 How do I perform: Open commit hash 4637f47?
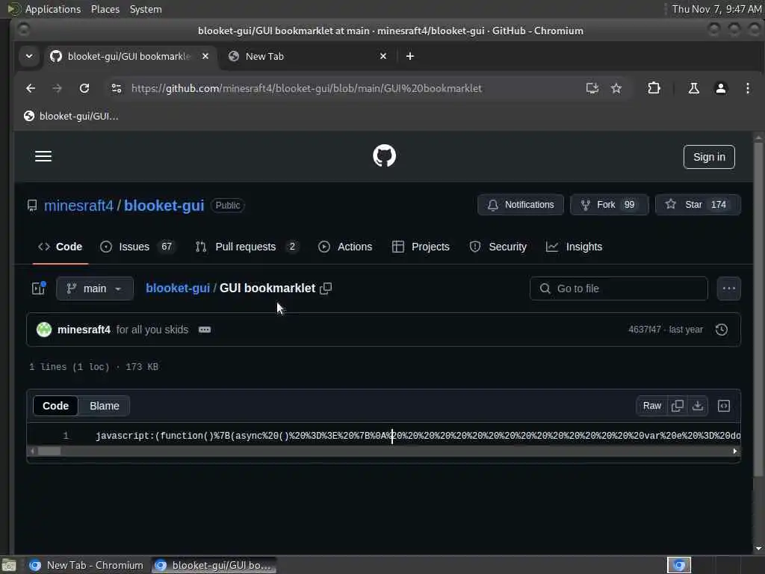coord(645,330)
